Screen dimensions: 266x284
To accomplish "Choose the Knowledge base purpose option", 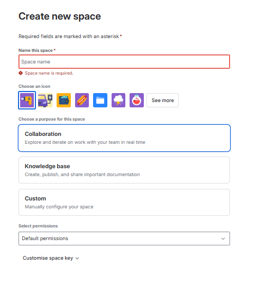I will pos(124,170).
